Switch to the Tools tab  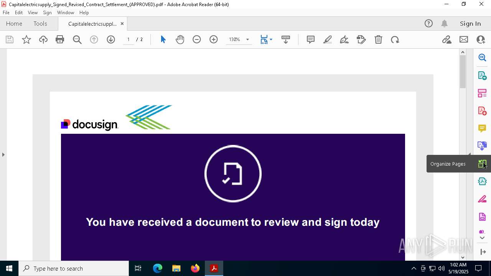tap(40, 24)
